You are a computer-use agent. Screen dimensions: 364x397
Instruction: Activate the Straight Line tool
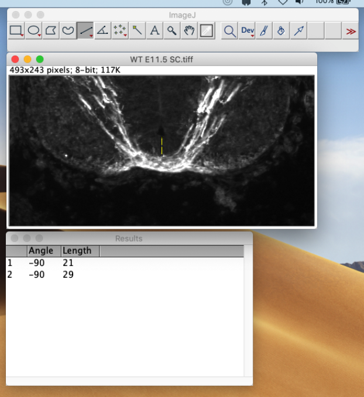85,30
